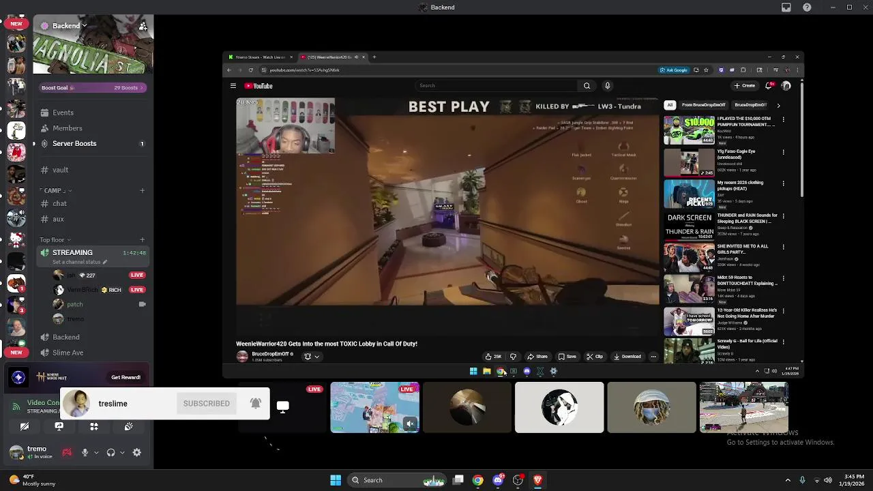Save the video with Save button
The width and height of the screenshot is (873, 491).
pos(567,357)
